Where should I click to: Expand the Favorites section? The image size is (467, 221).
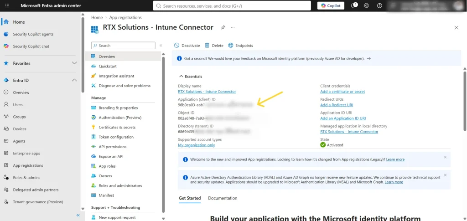point(74,63)
